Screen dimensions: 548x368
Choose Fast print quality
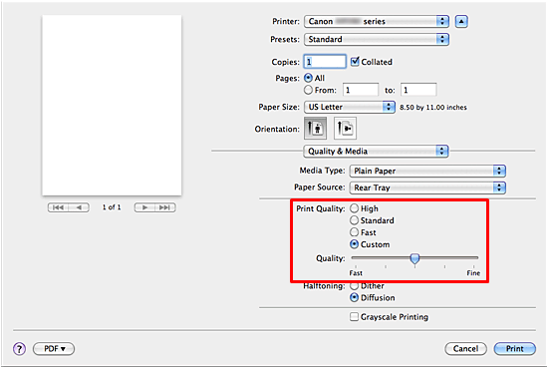[x=354, y=232]
